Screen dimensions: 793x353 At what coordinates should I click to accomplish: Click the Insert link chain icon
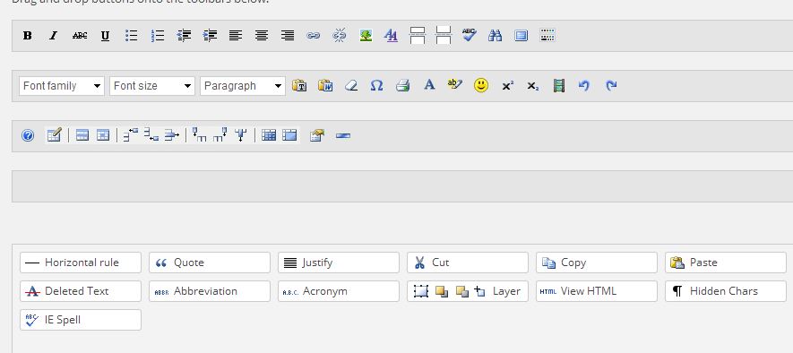[x=314, y=36]
